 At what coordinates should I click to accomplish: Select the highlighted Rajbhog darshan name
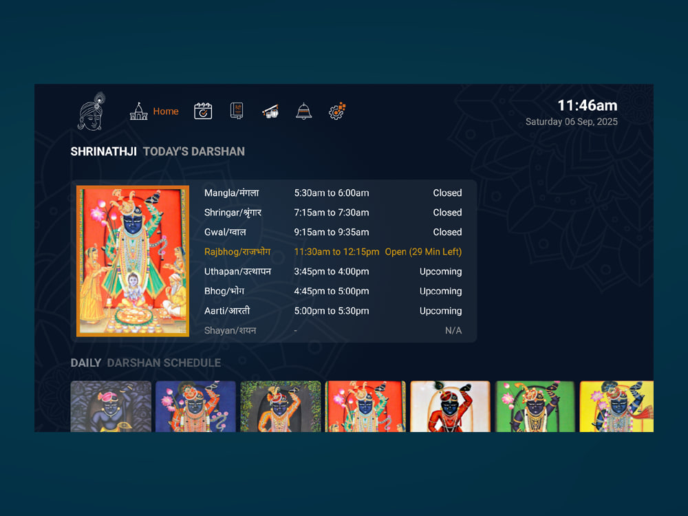point(237,252)
